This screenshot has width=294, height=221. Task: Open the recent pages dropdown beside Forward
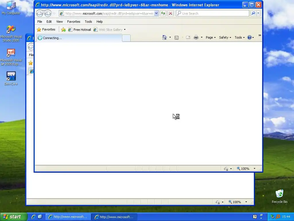(54, 14)
